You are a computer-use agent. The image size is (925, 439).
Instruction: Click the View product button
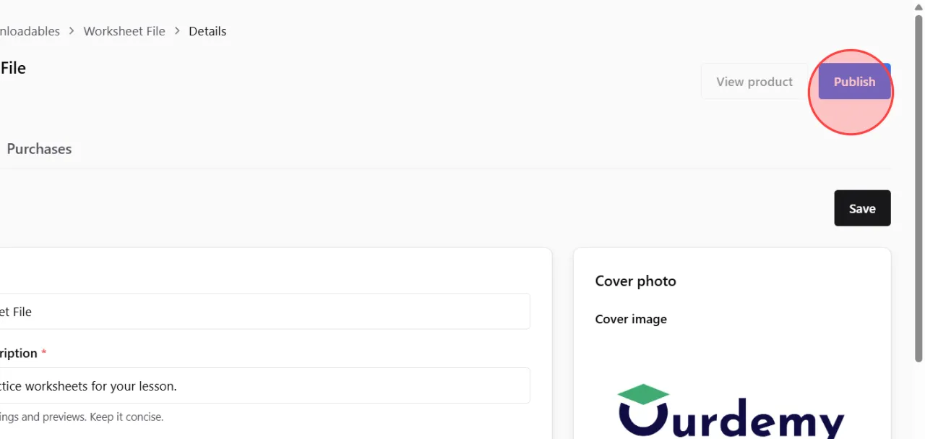click(754, 82)
